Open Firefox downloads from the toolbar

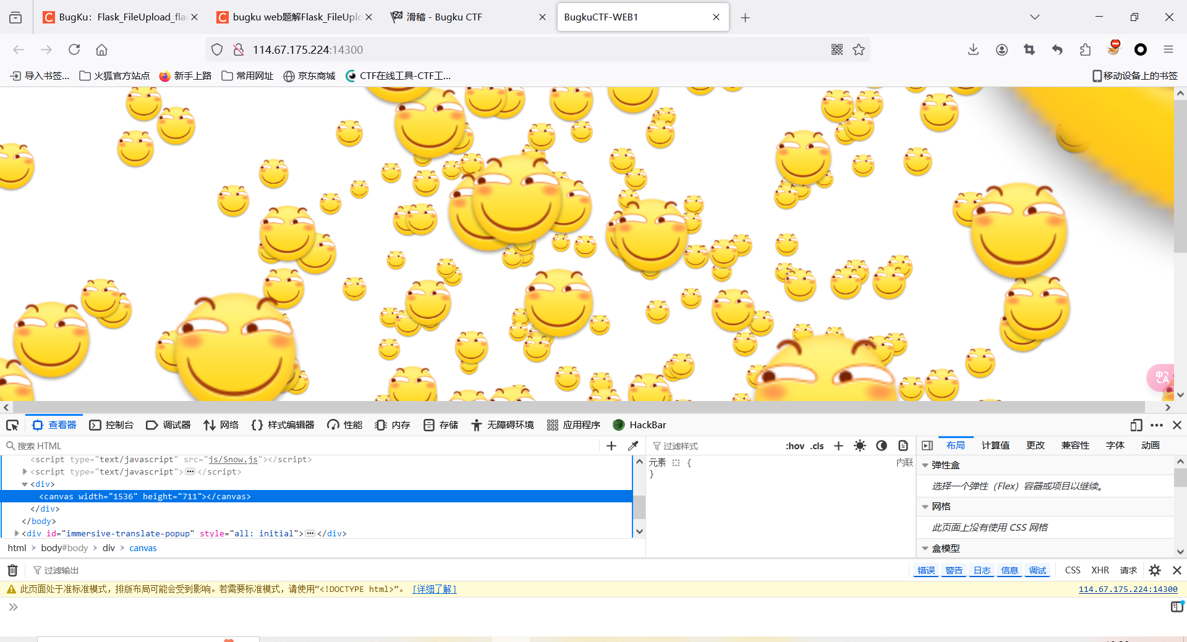pos(973,49)
